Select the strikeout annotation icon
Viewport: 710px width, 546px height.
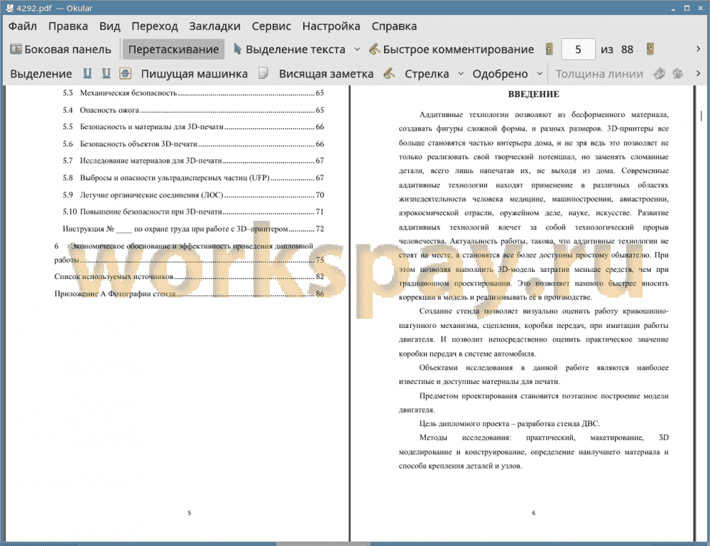point(126,73)
